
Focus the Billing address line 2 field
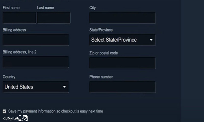[36, 62]
